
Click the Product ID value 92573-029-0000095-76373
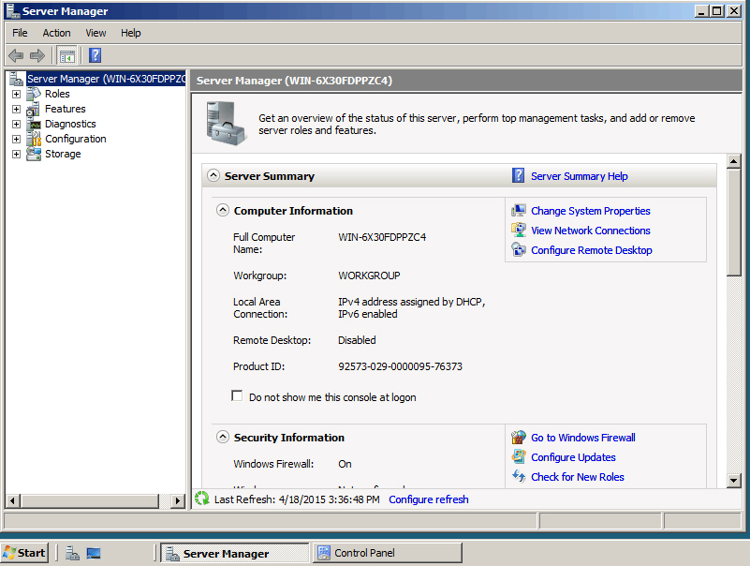pos(401,366)
